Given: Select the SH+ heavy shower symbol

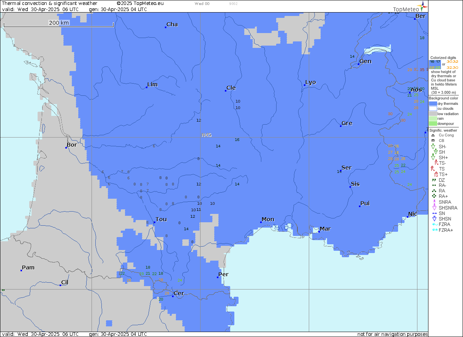Looking at the screenshot, I should (x=433, y=157).
